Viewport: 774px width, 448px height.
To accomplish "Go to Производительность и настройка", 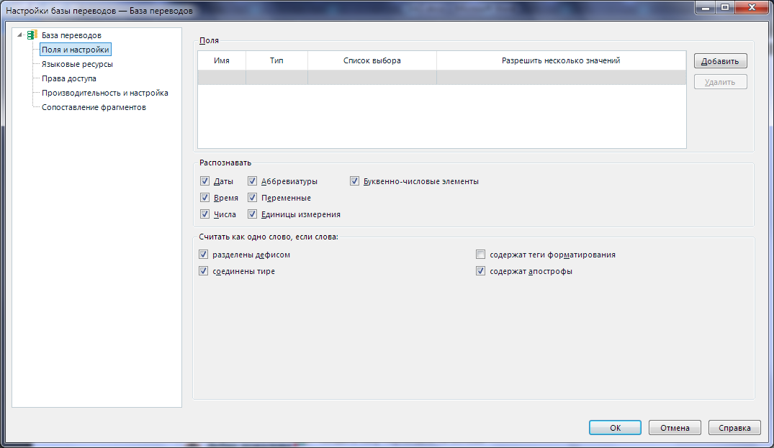I will [x=104, y=93].
